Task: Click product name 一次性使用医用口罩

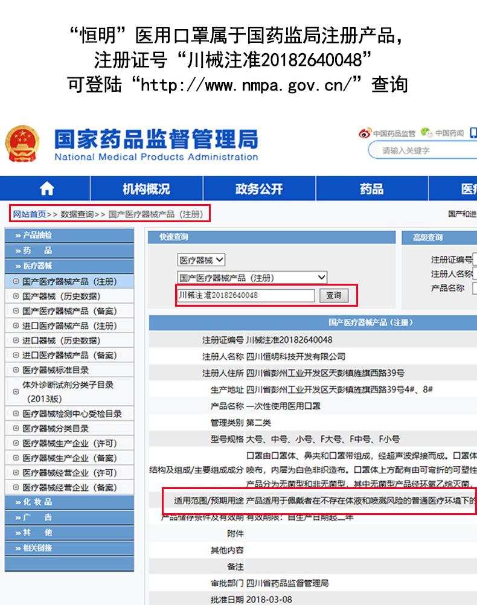Action: 283,406
